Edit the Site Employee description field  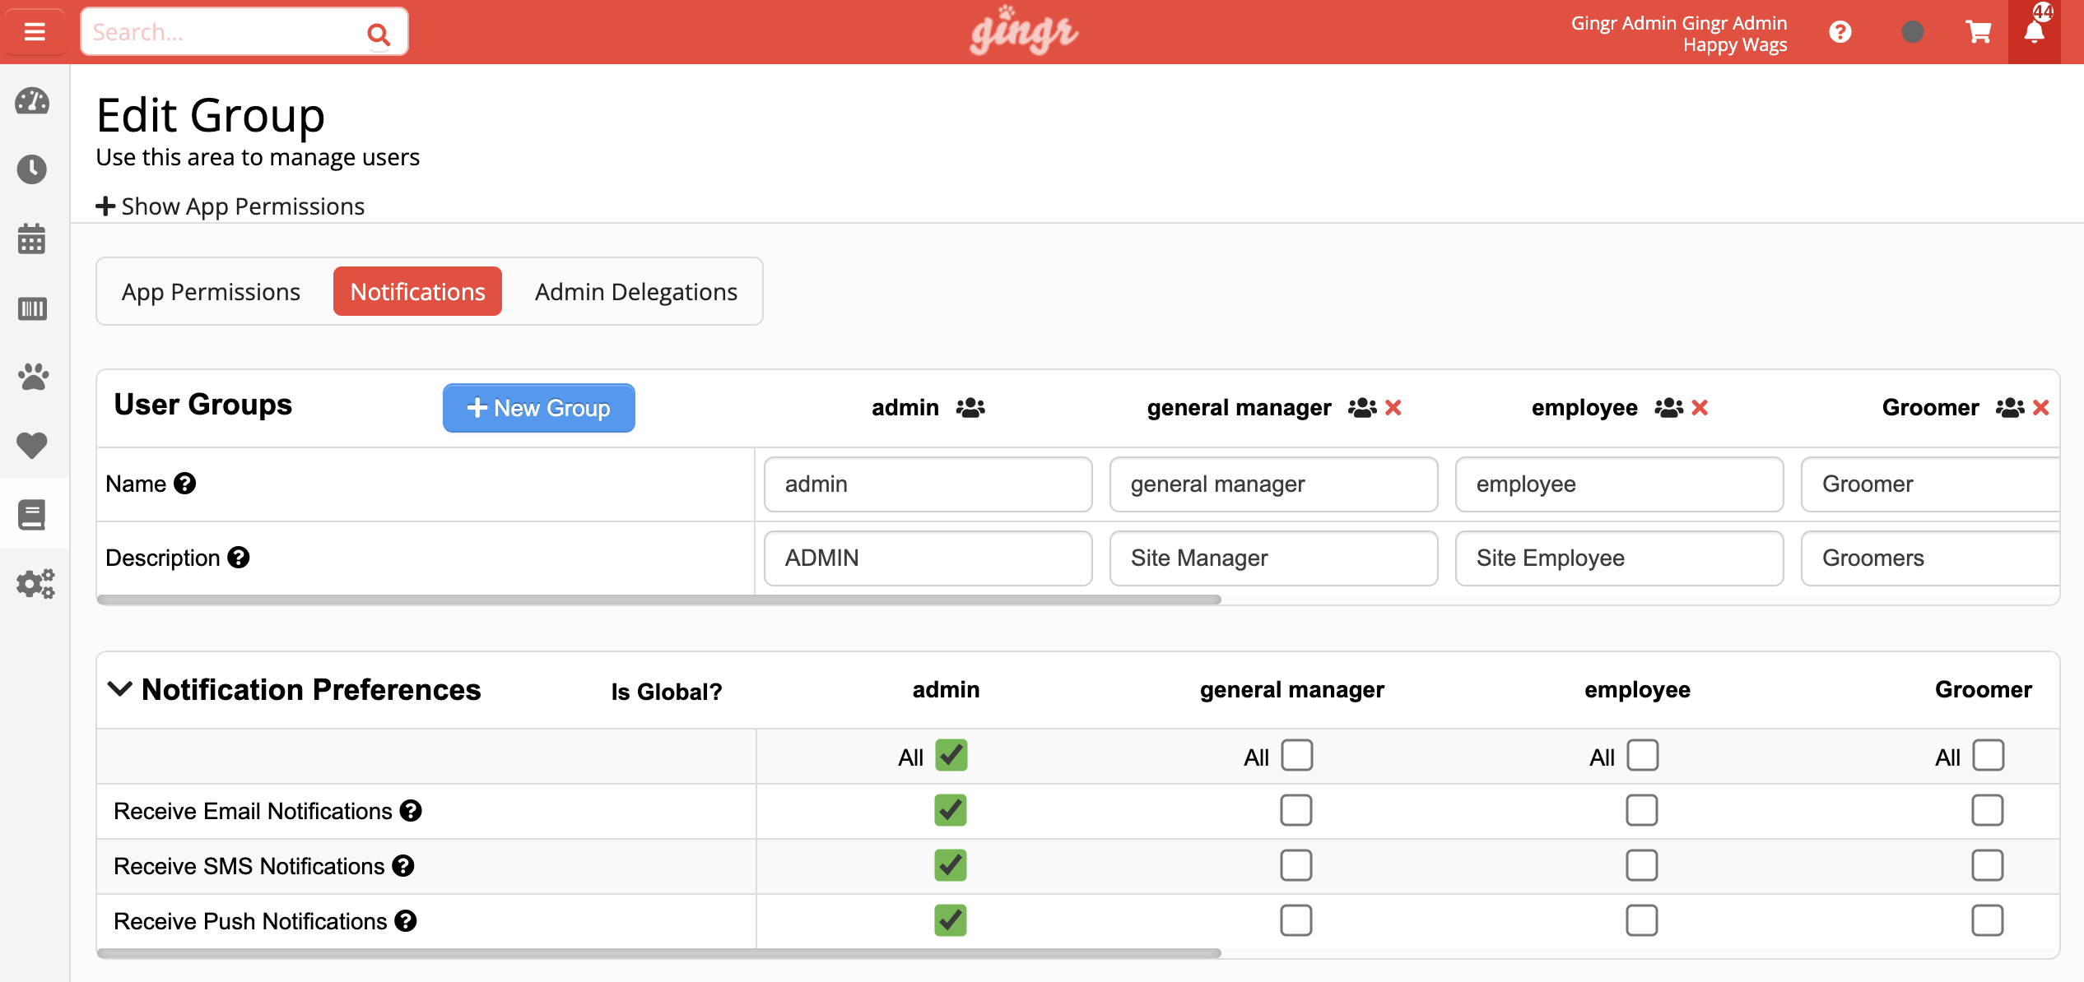1620,558
